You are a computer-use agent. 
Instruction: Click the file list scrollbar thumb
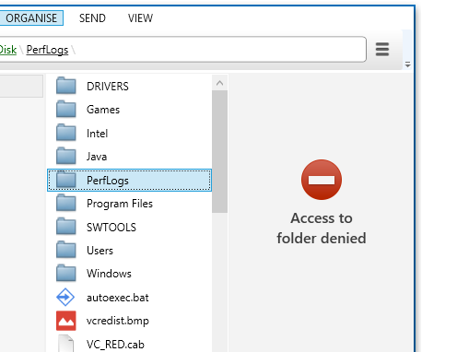click(x=219, y=151)
